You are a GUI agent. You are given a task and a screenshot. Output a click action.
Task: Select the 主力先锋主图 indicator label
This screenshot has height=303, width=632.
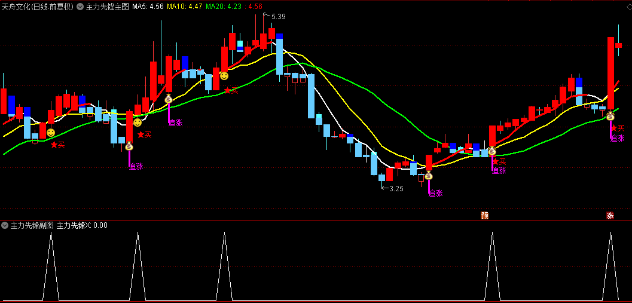coord(107,7)
